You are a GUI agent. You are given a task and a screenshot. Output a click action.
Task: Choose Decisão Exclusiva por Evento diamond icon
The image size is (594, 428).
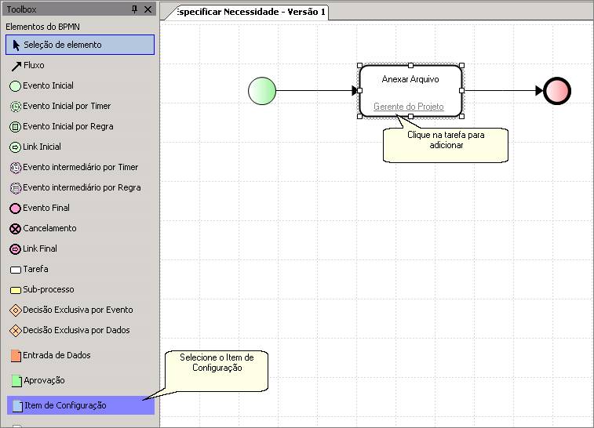[x=15, y=310]
